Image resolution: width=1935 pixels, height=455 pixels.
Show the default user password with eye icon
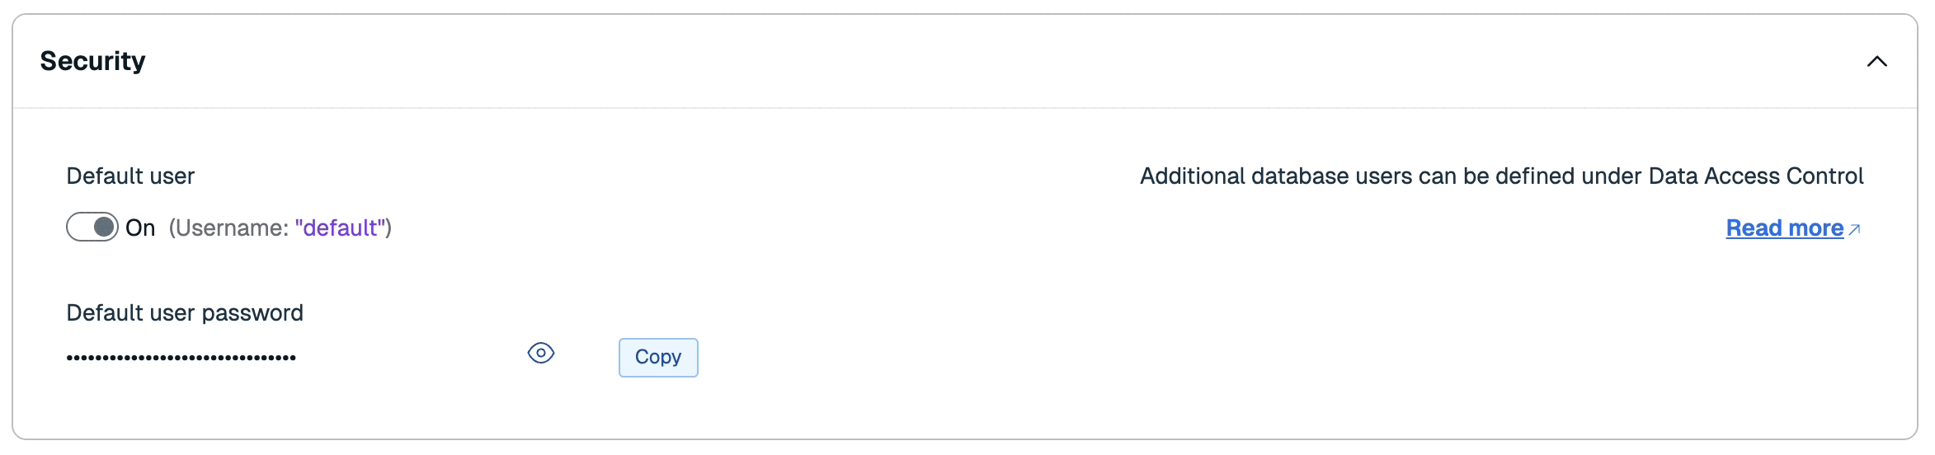coord(541,354)
